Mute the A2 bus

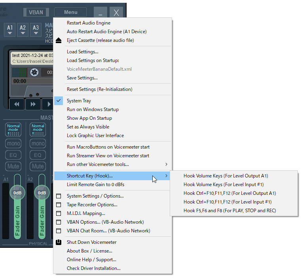[x=38, y=166]
